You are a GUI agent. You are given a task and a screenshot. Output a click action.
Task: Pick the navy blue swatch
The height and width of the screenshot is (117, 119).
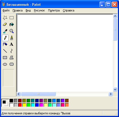37,101
